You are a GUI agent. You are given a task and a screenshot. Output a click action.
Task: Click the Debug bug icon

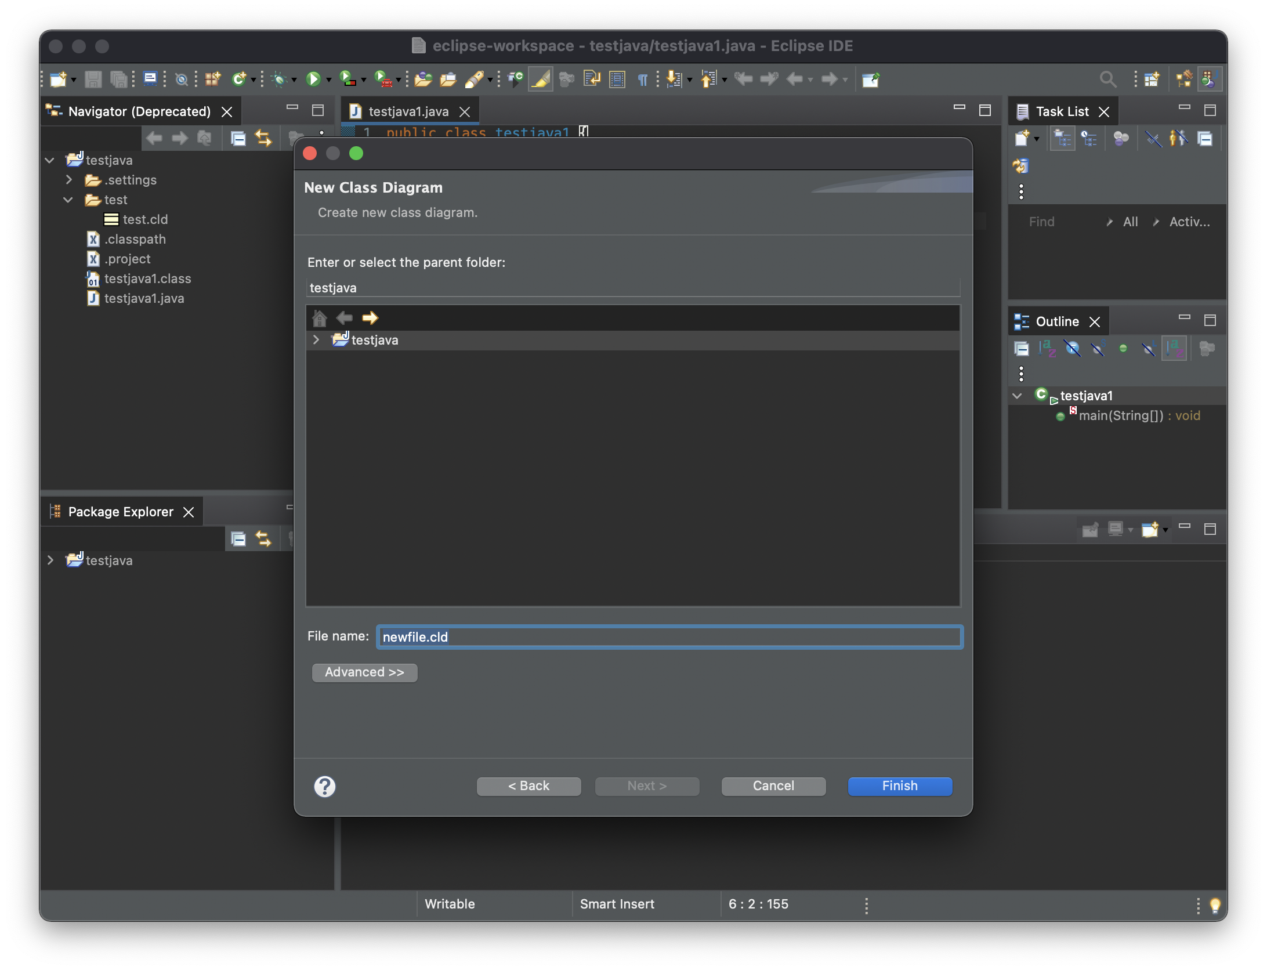click(x=279, y=79)
